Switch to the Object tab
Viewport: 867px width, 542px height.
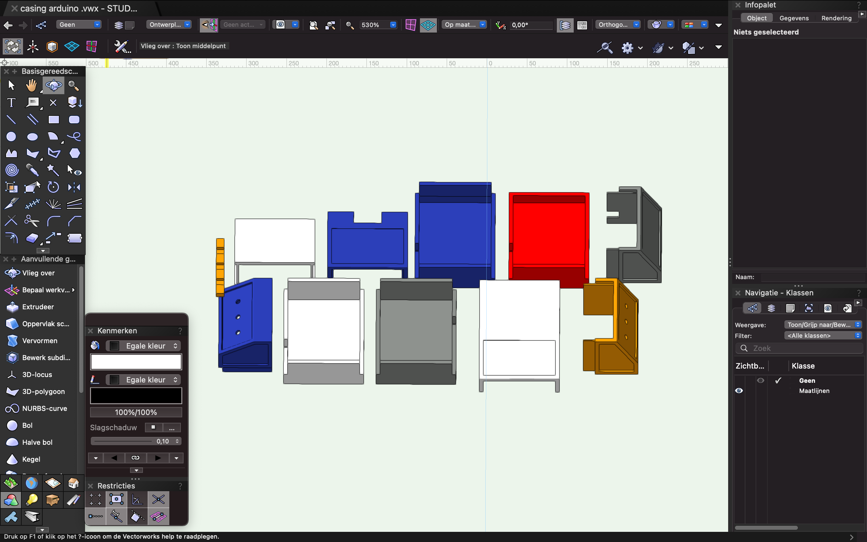click(x=756, y=18)
